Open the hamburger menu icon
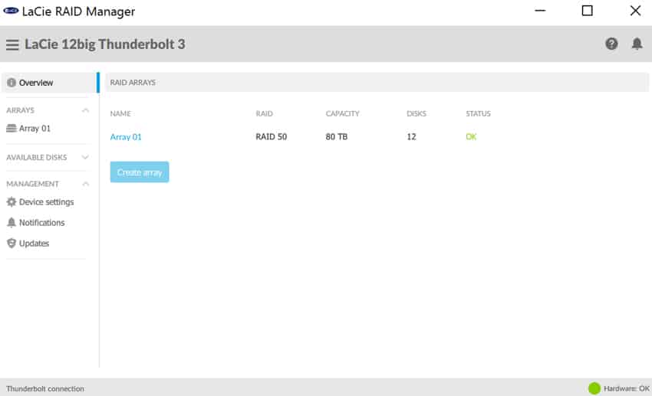 tap(12, 44)
